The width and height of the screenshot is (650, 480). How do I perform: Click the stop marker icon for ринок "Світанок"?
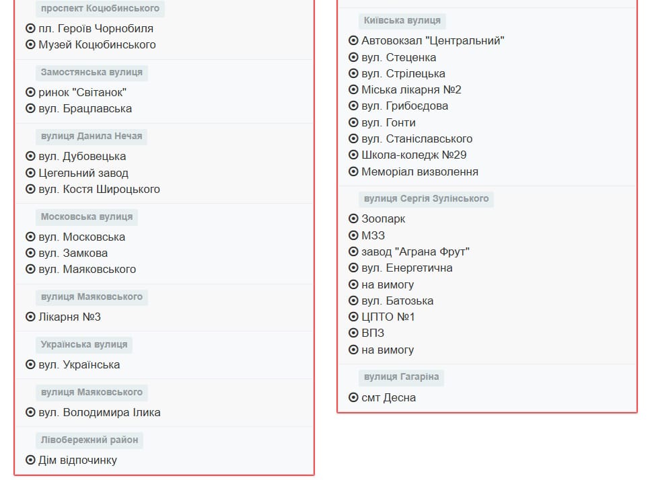[x=29, y=92]
